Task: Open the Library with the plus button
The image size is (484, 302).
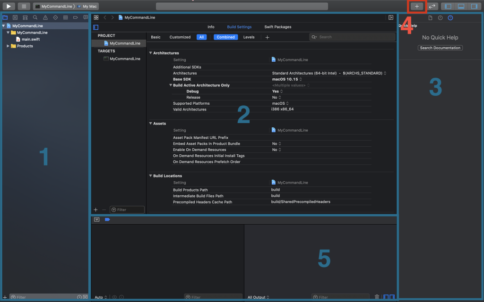Action: (x=417, y=6)
